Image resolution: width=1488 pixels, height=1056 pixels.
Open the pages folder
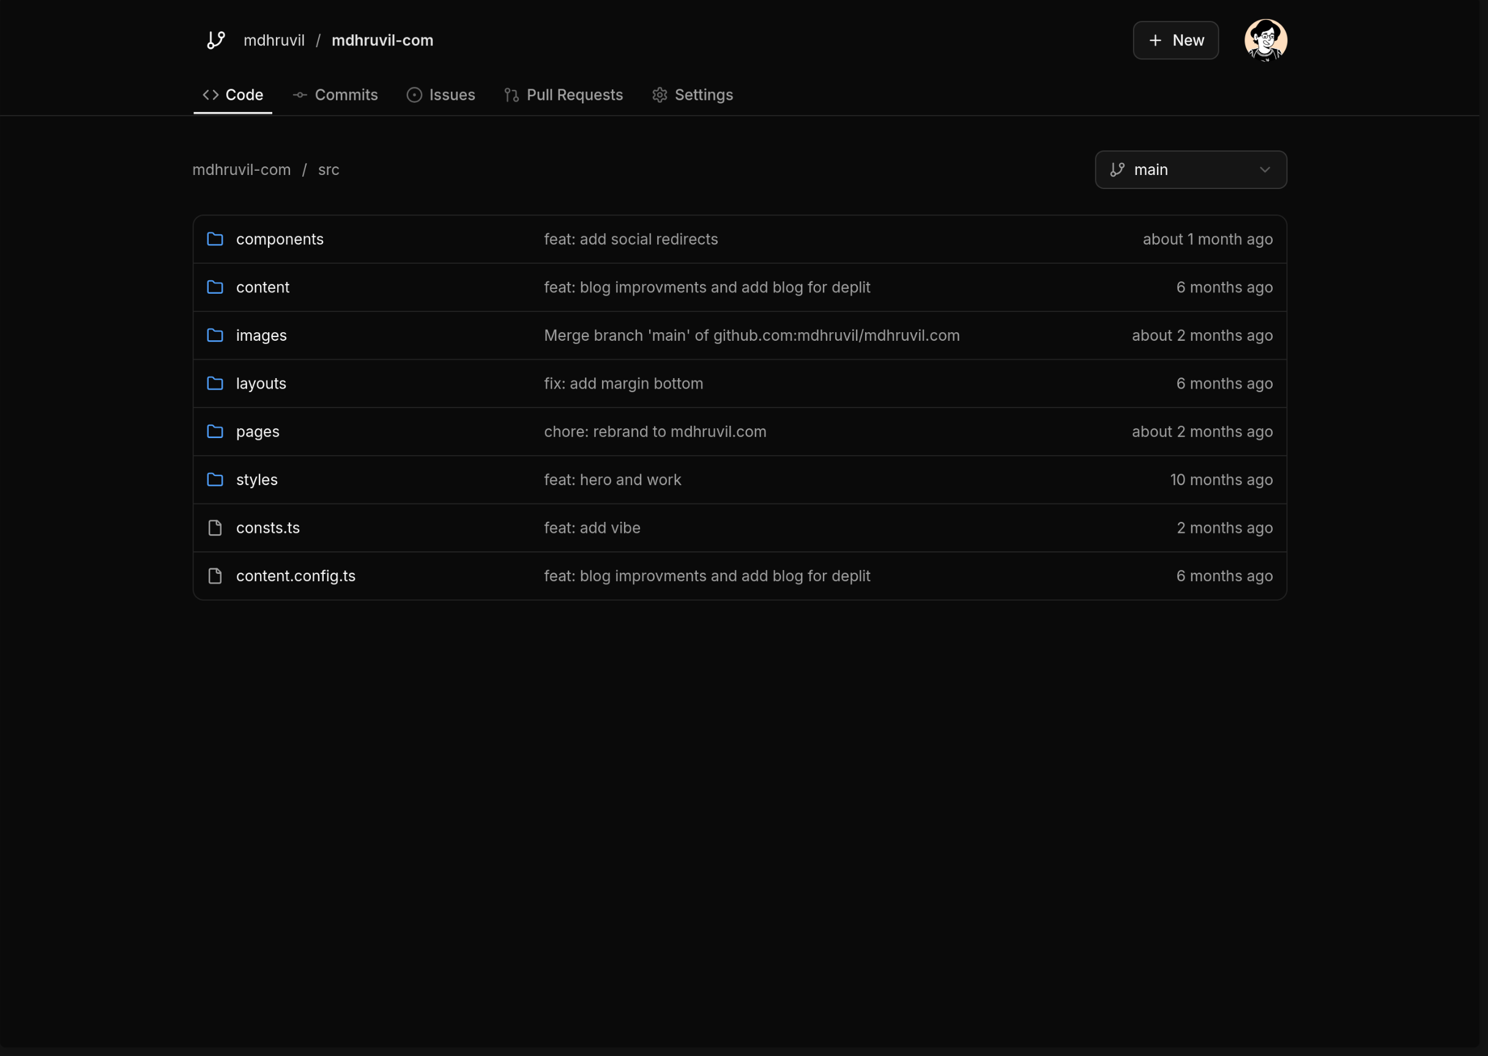(258, 432)
